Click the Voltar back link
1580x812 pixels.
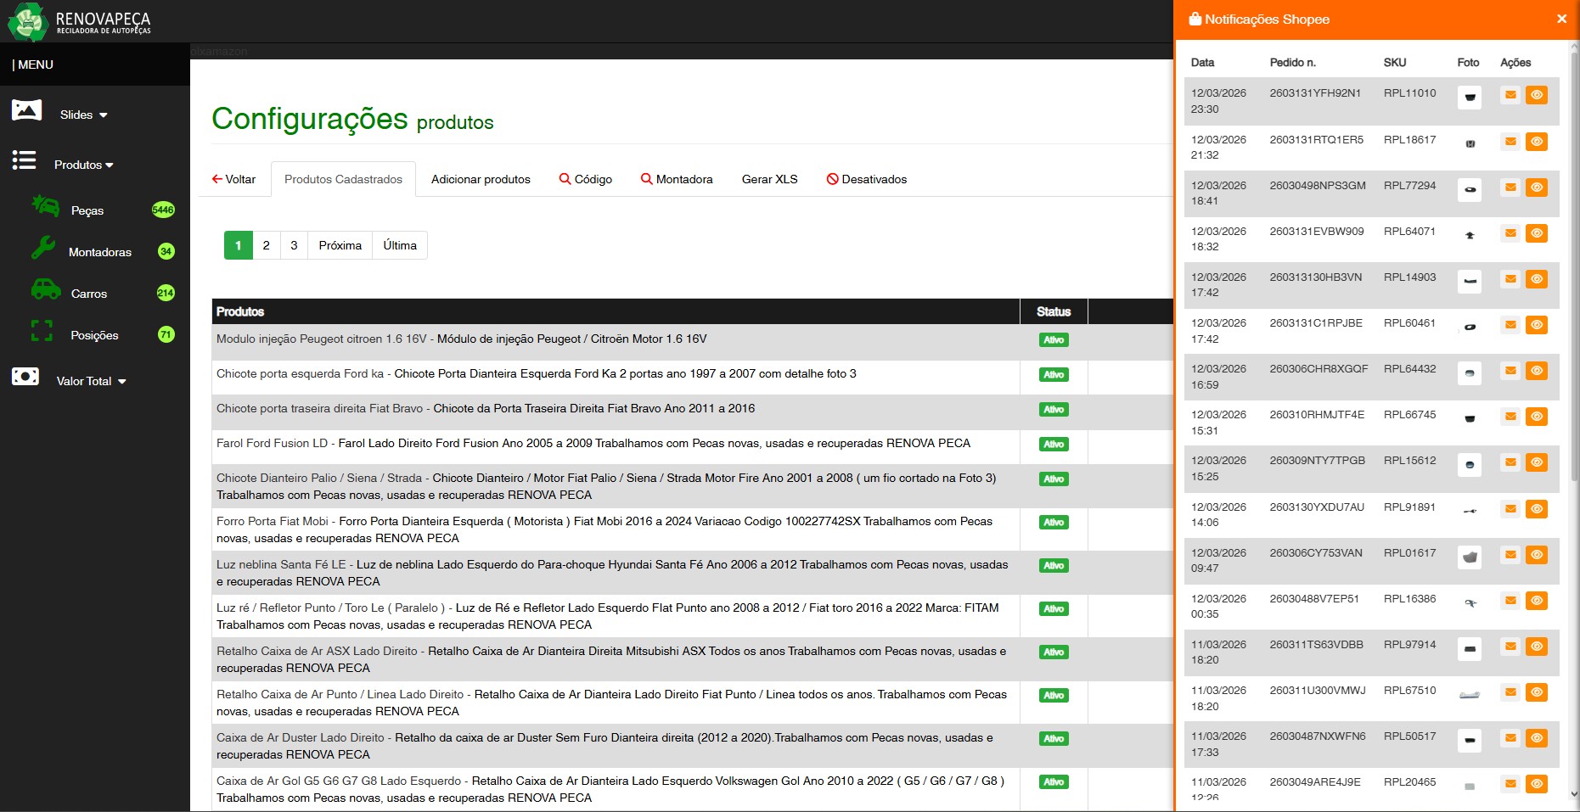(x=234, y=179)
